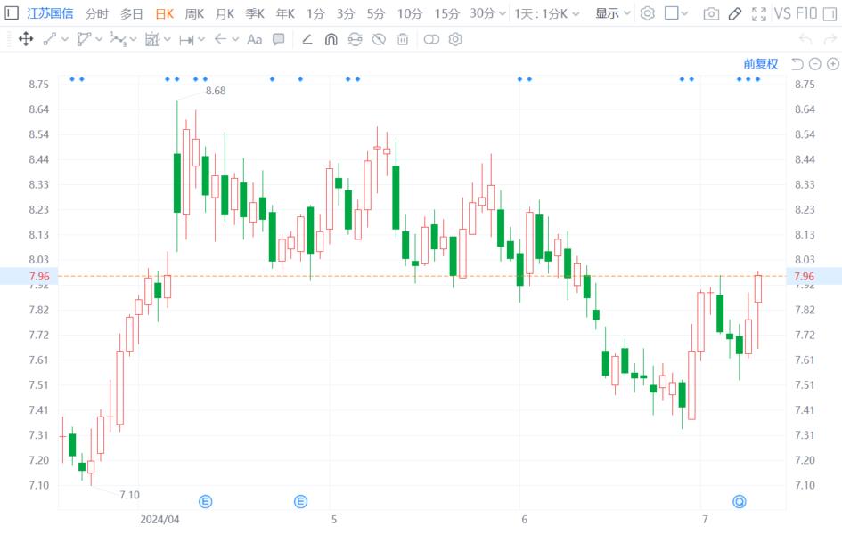Select the trend line drawing tool
The height and width of the screenshot is (534, 842).
tap(49, 39)
